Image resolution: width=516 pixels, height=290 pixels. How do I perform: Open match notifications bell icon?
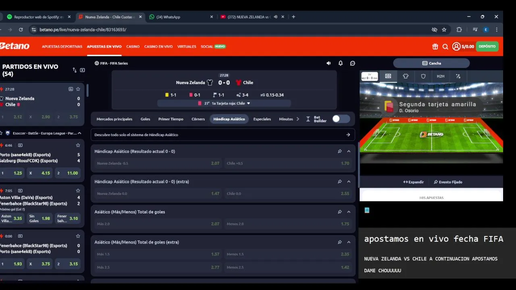click(x=341, y=63)
